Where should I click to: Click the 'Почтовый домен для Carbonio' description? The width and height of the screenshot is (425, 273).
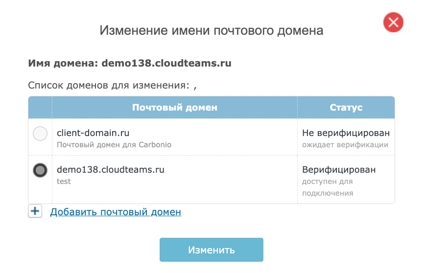(114, 145)
